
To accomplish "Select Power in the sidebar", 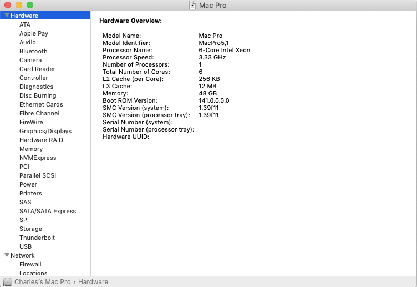I will [28, 184].
